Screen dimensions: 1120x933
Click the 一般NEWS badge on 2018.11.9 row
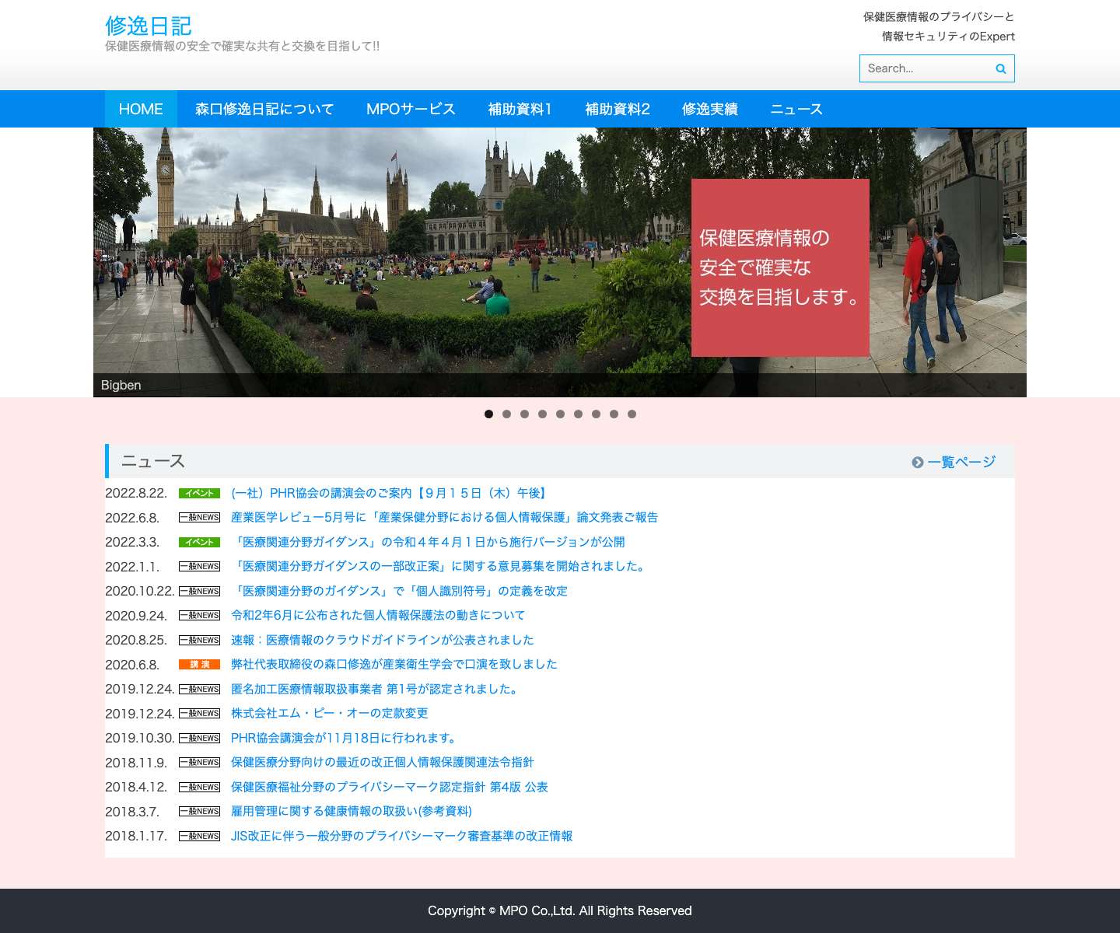[x=199, y=763]
